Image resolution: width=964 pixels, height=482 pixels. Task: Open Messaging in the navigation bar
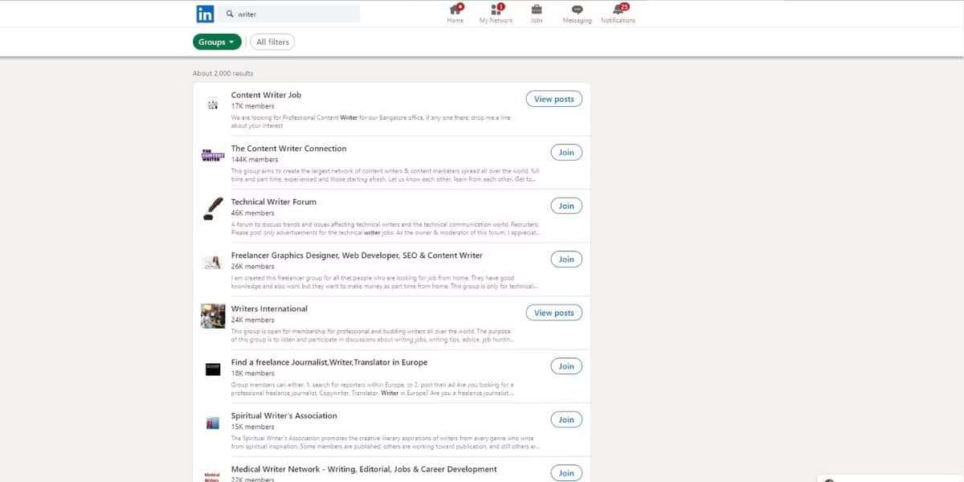(x=577, y=14)
